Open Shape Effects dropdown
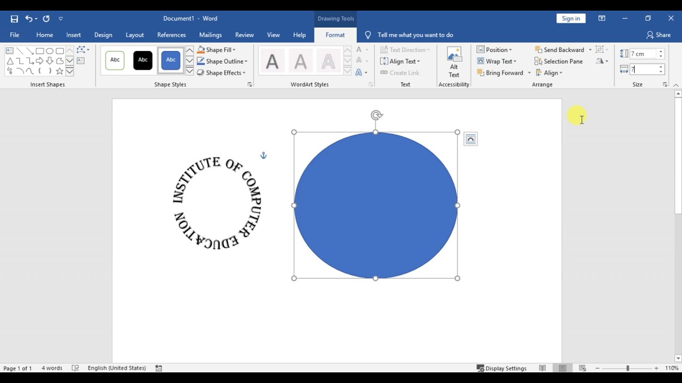This screenshot has width=682, height=383. [x=221, y=73]
